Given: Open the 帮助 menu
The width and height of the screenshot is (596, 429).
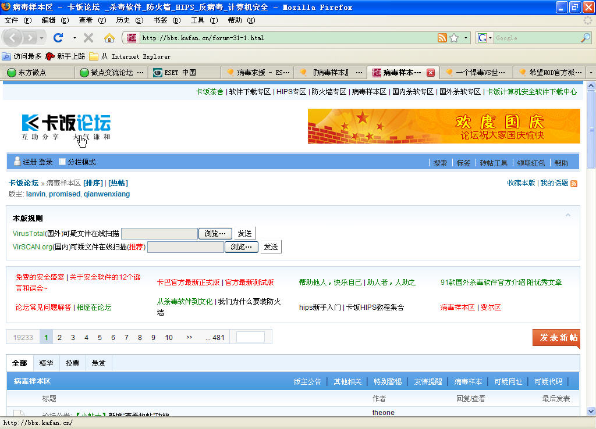Looking at the screenshot, I should pyautogui.click(x=242, y=20).
